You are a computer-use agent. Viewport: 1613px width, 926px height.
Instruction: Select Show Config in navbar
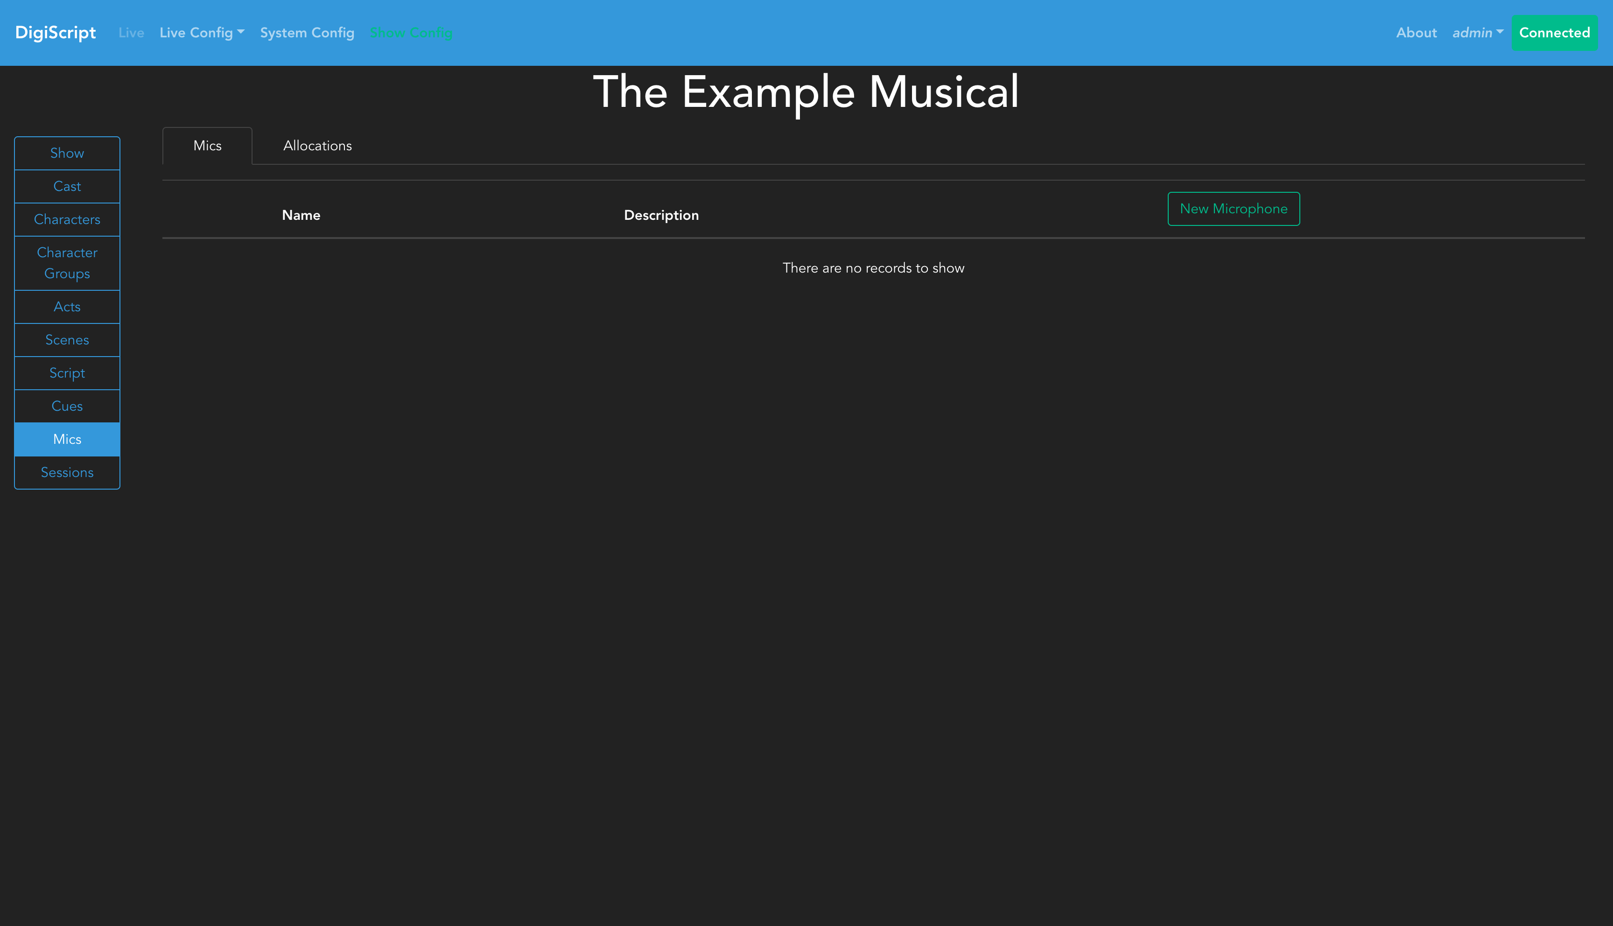(x=411, y=32)
